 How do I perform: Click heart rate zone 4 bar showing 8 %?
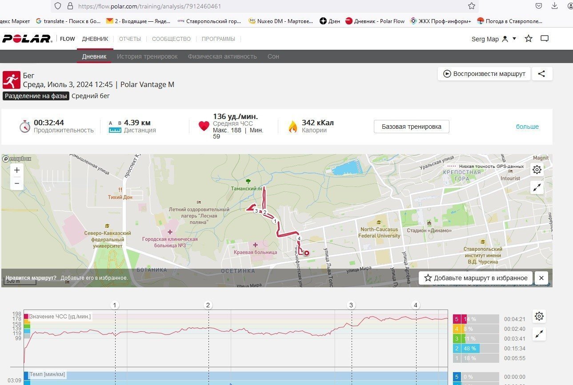tap(476, 329)
